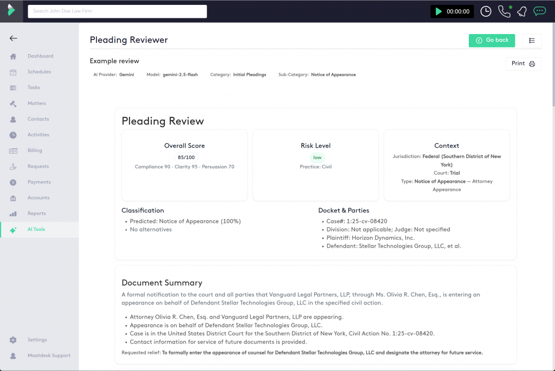This screenshot has width=555, height=371.
Task: Click the back arrow in sidebar
Action: tap(13, 38)
